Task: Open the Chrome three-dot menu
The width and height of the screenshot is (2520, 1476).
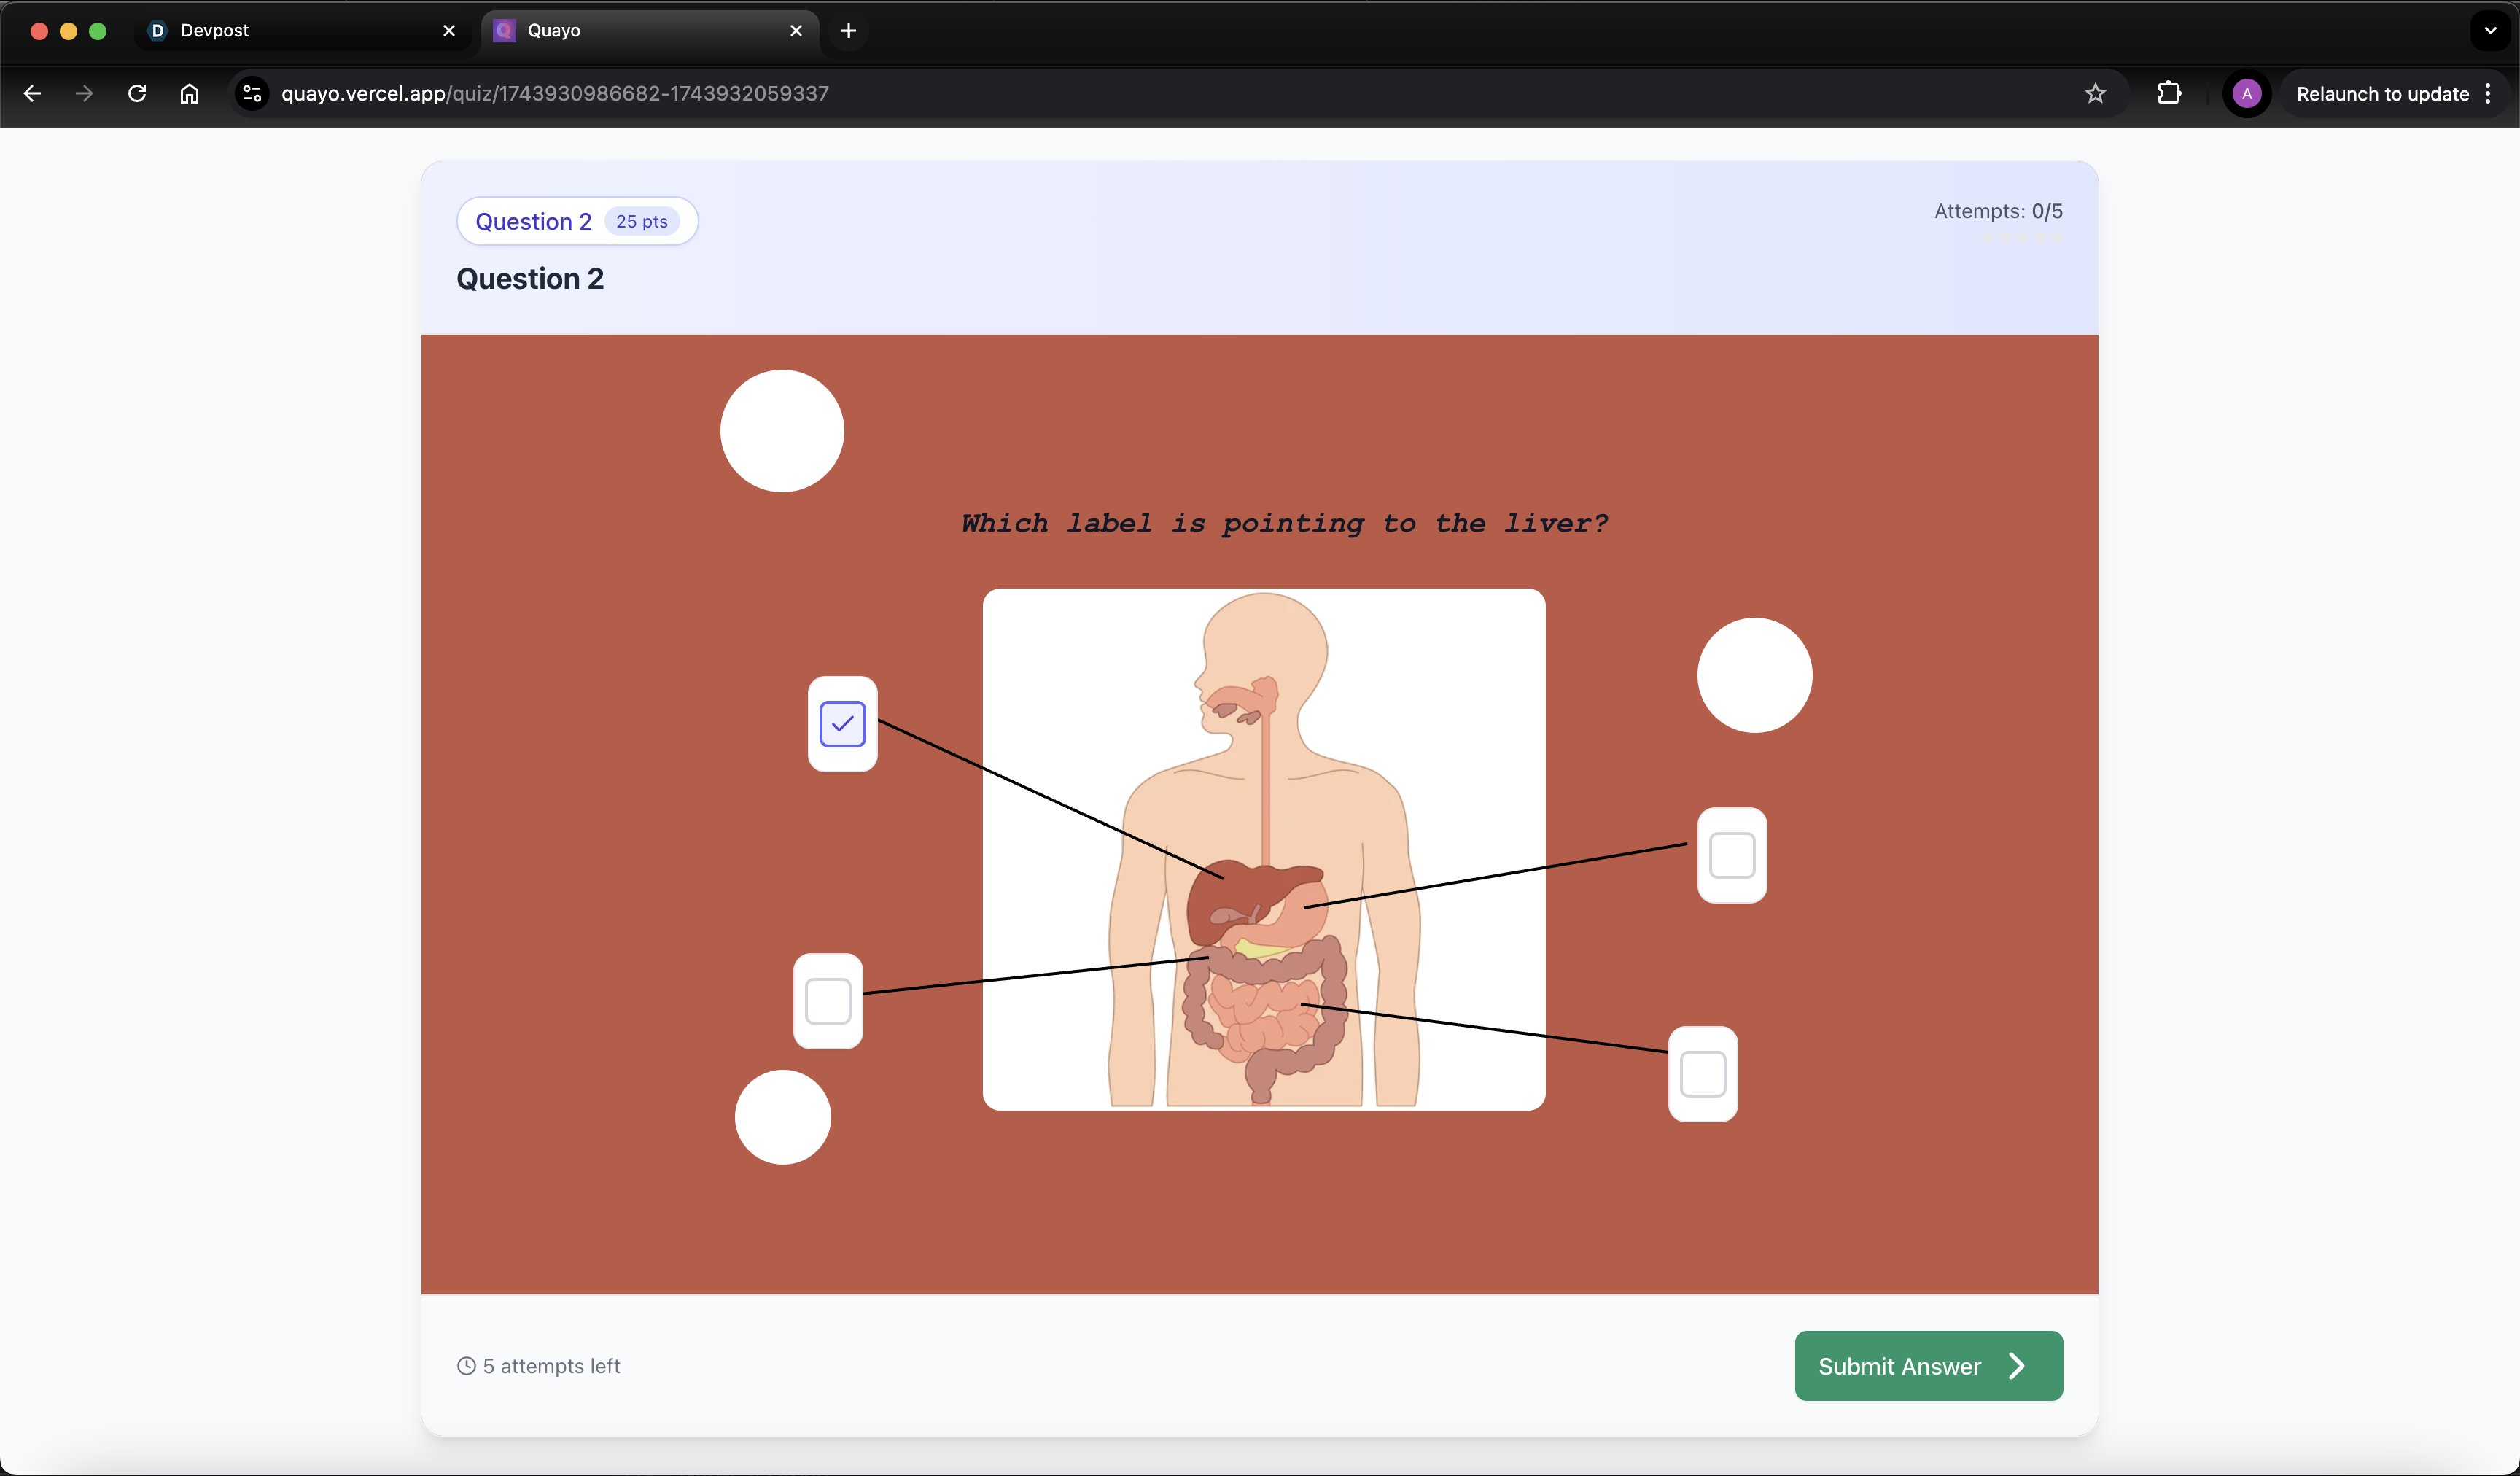Action: [x=2488, y=93]
